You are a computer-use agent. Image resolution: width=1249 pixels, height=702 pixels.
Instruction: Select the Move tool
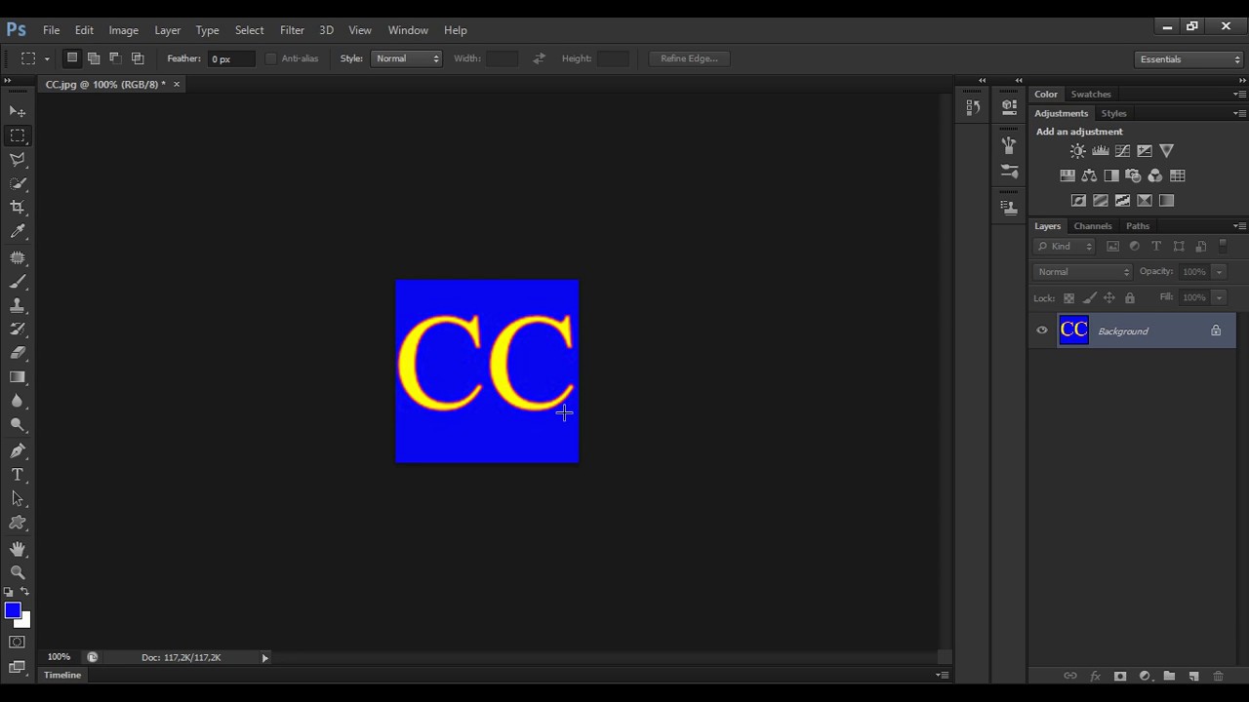[18, 112]
